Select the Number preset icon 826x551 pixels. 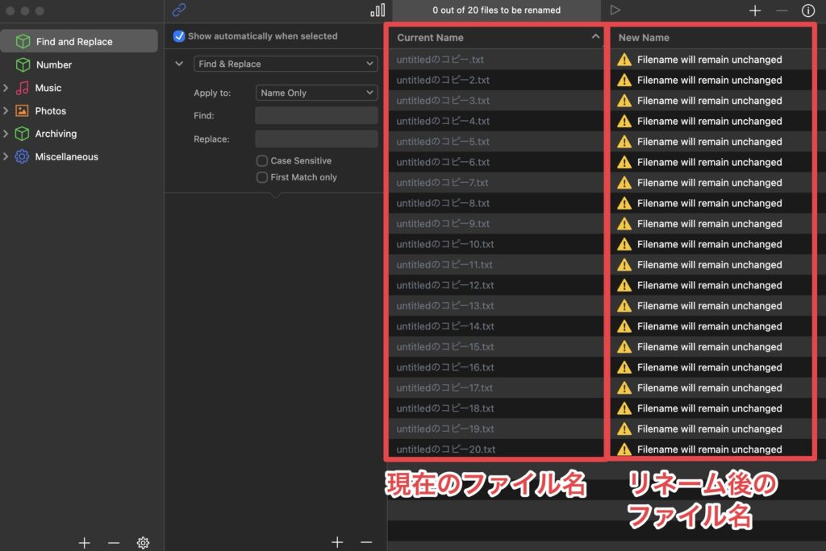click(23, 64)
